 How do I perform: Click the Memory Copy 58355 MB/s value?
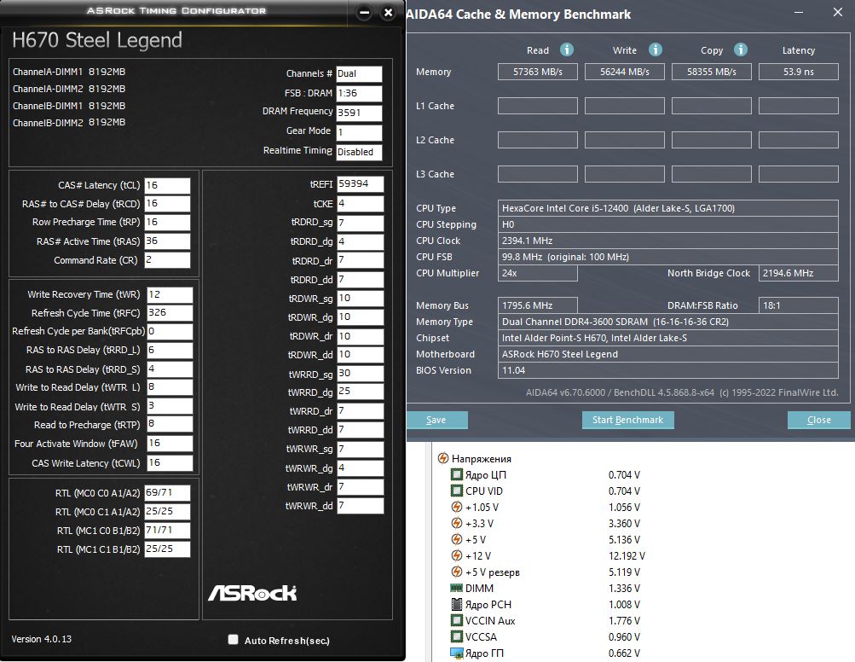coord(712,72)
